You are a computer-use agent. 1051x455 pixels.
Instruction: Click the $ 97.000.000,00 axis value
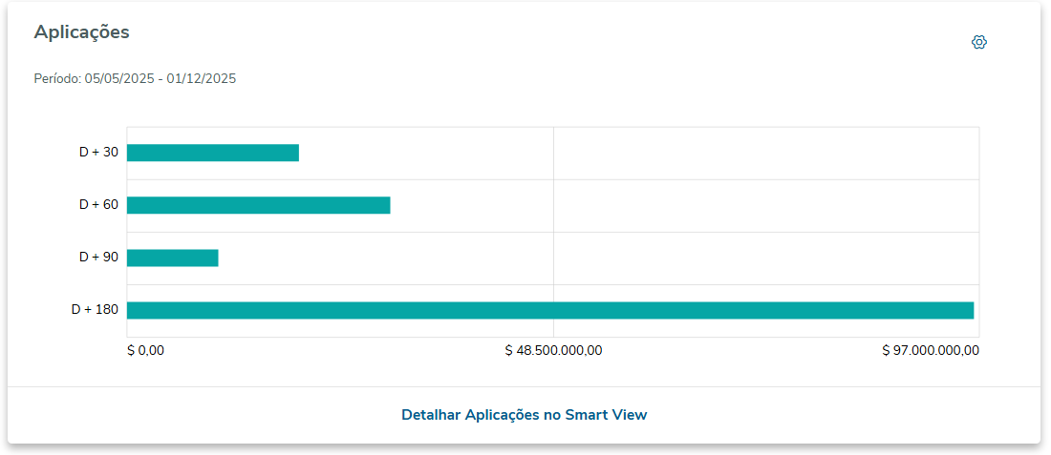930,350
